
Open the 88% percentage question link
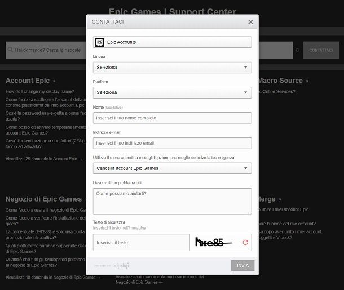45,235
